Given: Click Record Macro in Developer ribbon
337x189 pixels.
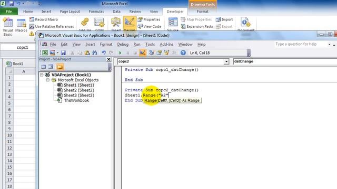Looking at the screenshot, I should click(x=44, y=19).
